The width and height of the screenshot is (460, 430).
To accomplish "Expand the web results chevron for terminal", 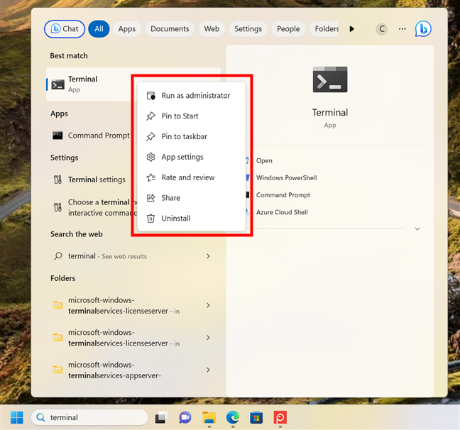I will (x=208, y=256).
